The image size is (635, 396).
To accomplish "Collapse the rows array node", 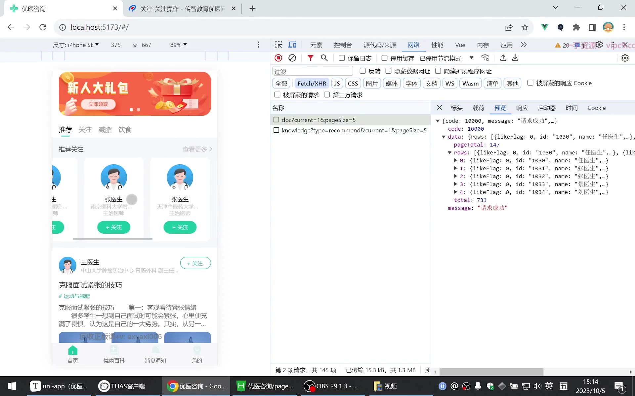I will pyautogui.click(x=449, y=152).
